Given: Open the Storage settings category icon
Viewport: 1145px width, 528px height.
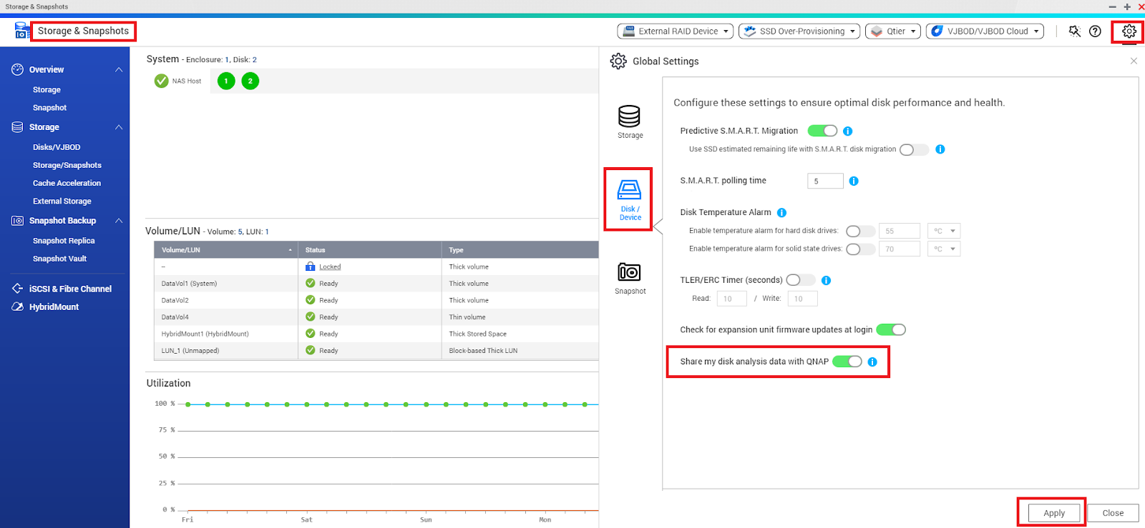Looking at the screenshot, I should click(x=630, y=121).
